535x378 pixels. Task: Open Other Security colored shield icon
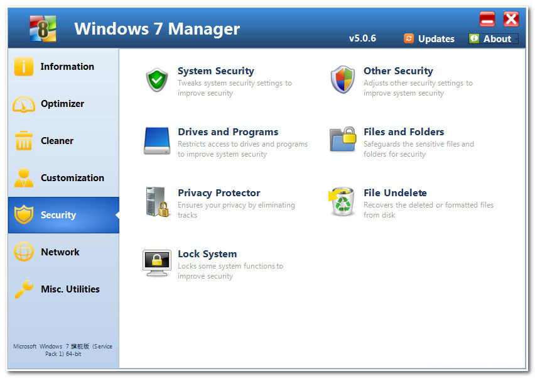(343, 80)
